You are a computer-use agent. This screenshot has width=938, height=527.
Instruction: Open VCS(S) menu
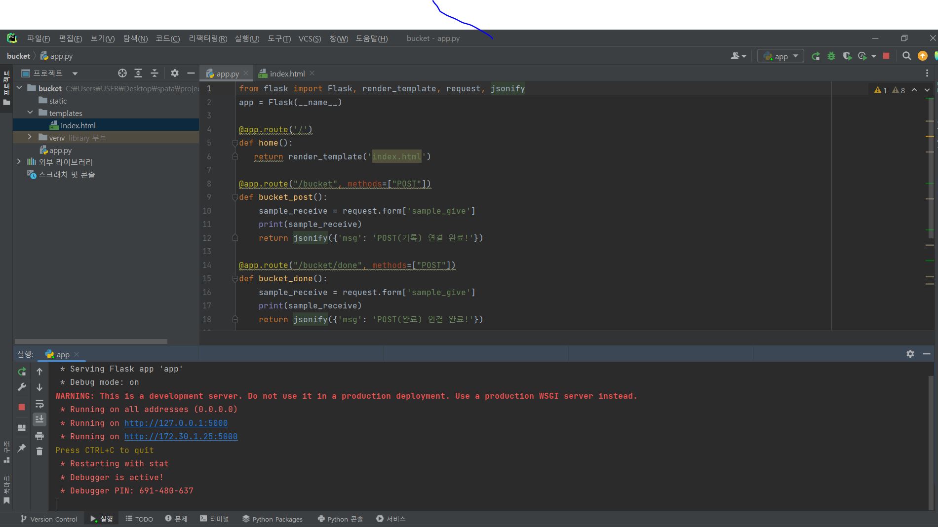click(310, 38)
